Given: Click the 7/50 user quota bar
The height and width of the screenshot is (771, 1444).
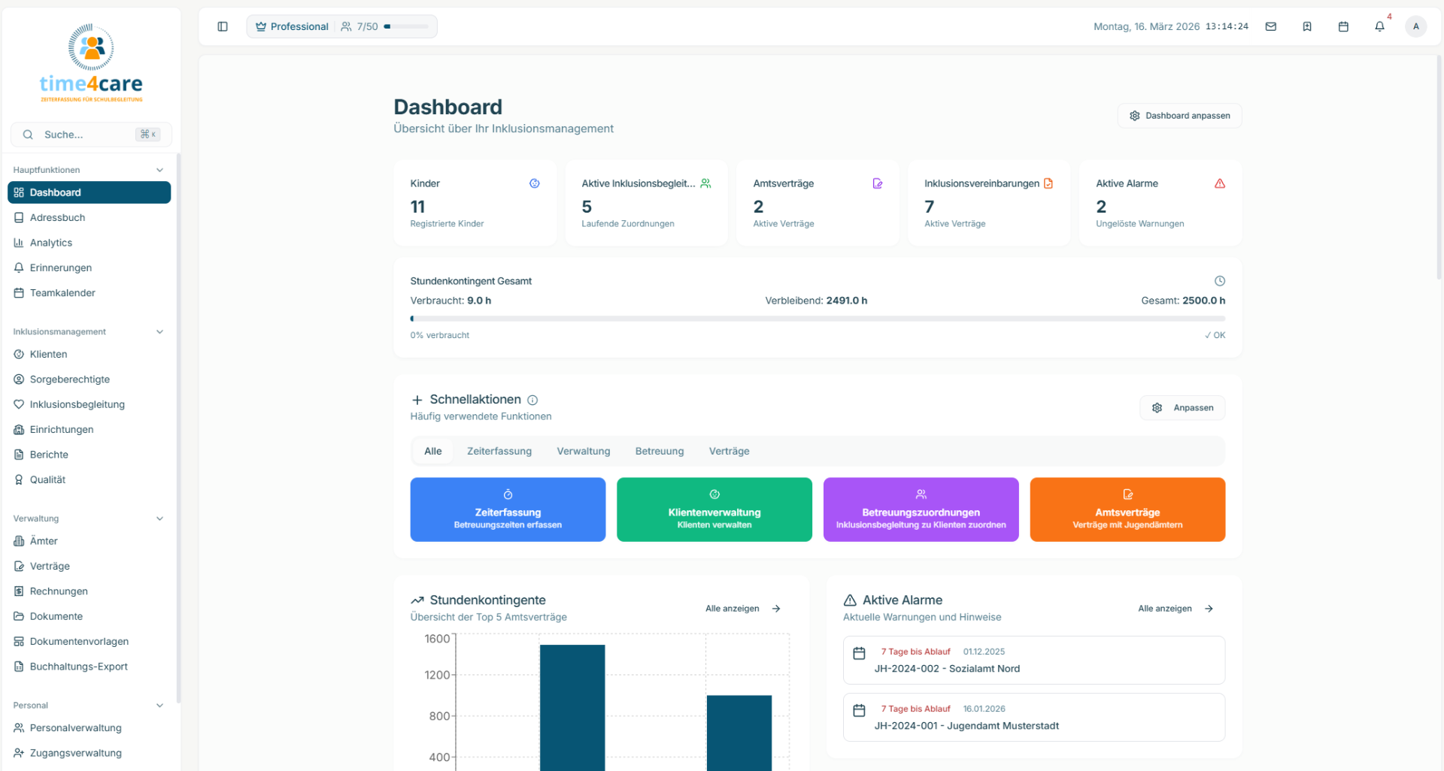Looking at the screenshot, I should click(x=406, y=26).
